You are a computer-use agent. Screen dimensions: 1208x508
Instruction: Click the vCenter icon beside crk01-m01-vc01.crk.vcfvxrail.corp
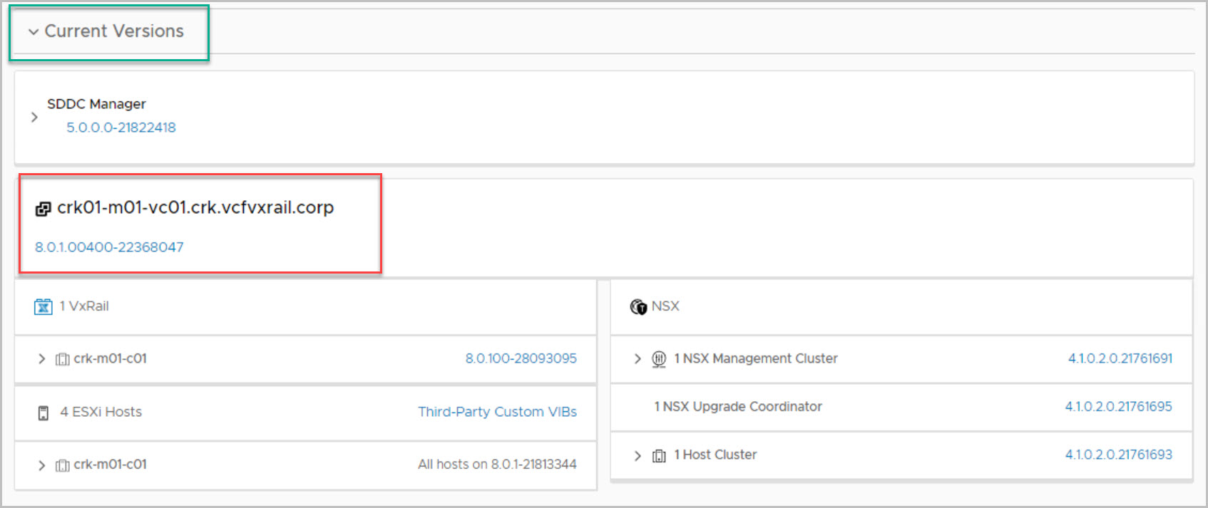coord(43,209)
